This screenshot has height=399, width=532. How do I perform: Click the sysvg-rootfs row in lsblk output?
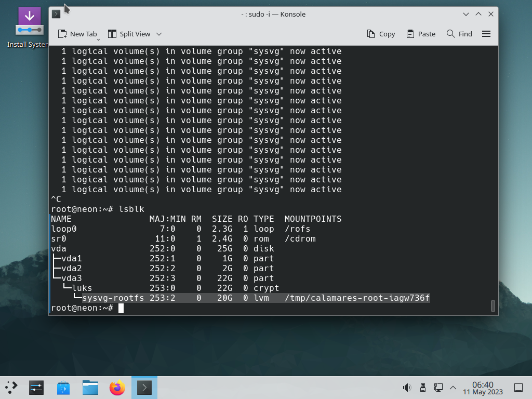pyautogui.click(x=240, y=298)
